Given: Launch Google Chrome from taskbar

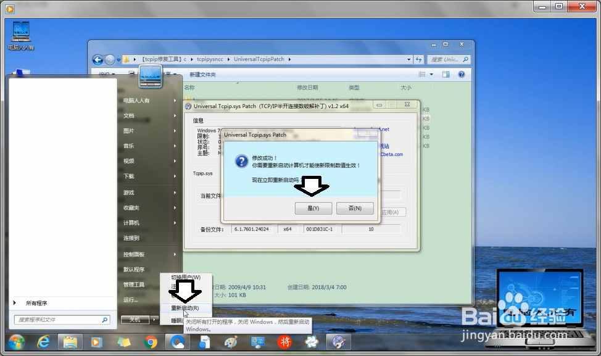Looking at the screenshot, I should point(151,342).
